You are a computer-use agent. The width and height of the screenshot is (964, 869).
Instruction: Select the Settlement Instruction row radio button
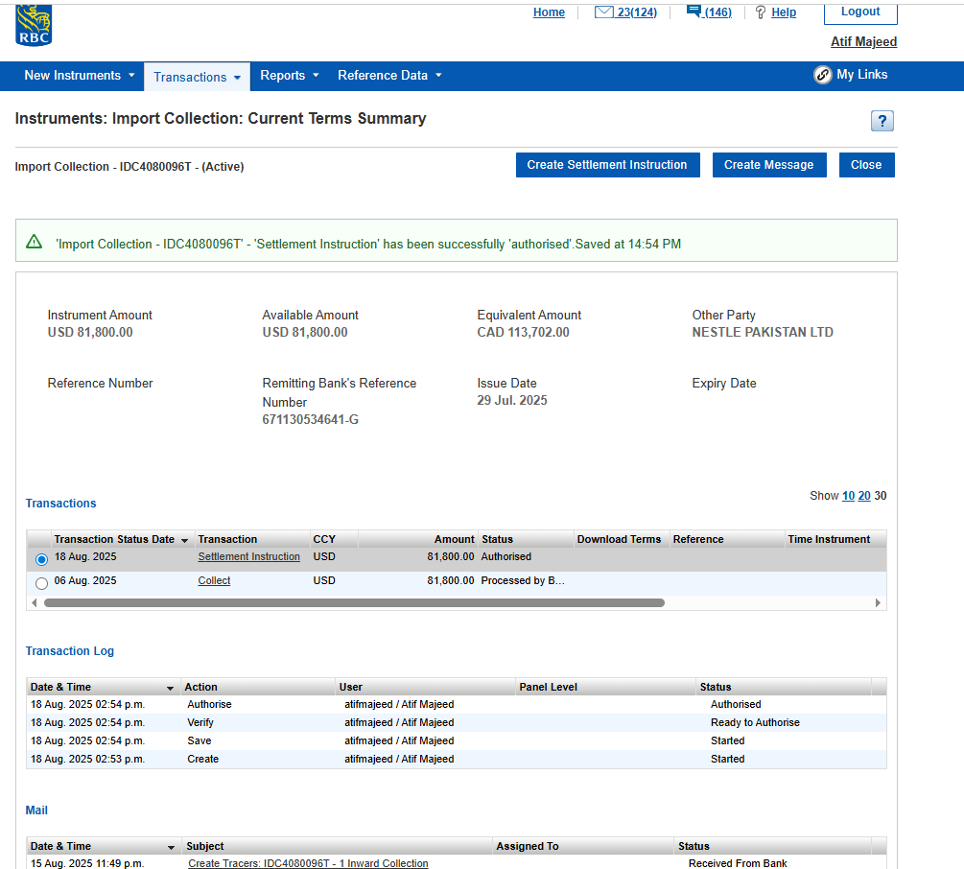[41, 559]
